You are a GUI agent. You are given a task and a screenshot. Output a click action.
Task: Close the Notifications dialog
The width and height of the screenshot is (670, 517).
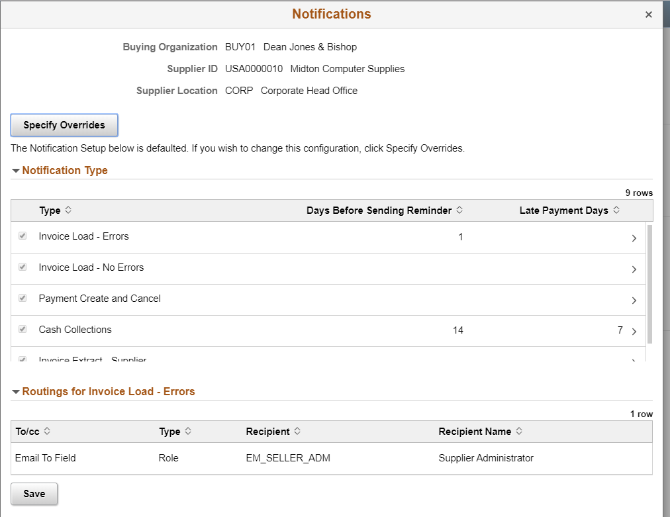[649, 15]
